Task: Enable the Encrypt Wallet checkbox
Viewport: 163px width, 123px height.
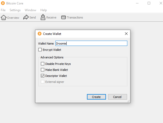Action: pyautogui.click(x=40, y=50)
